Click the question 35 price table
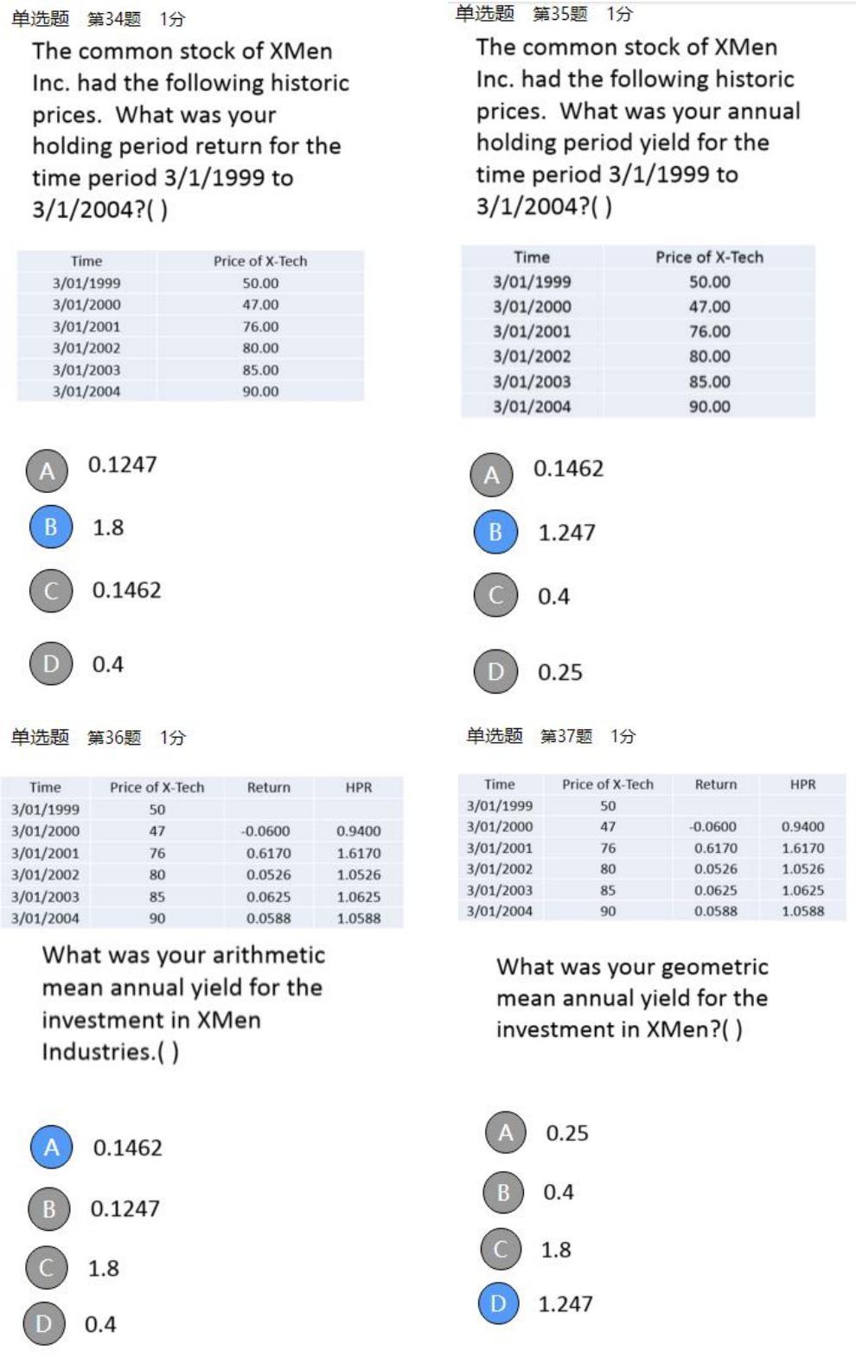This screenshot has height=1364, width=856. click(638, 331)
